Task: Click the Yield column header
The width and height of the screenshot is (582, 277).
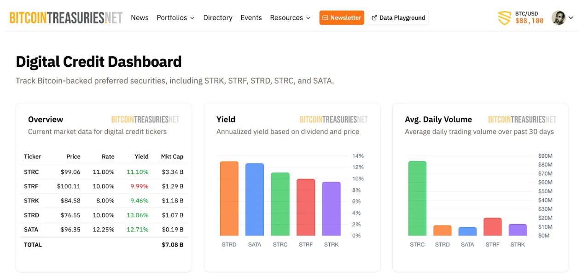Action: pos(141,156)
